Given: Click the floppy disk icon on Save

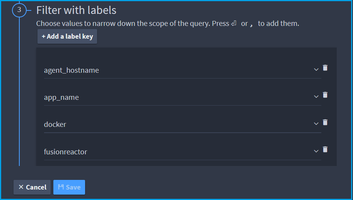Looking at the screenshot, I should point(61,187).
